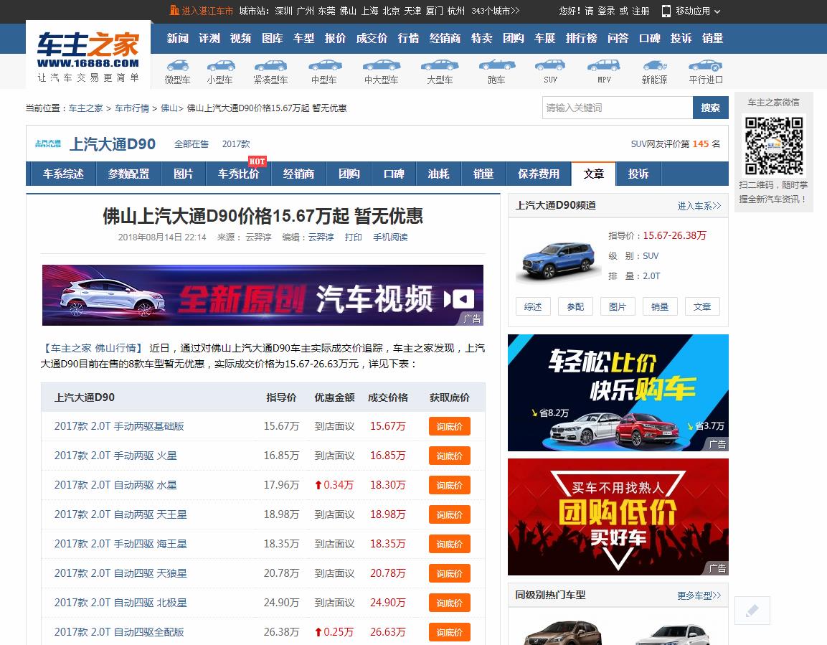Open the 全新原创 汽车视频 banner ad
This screenshot has height=645, width=827.
(263, 295)
